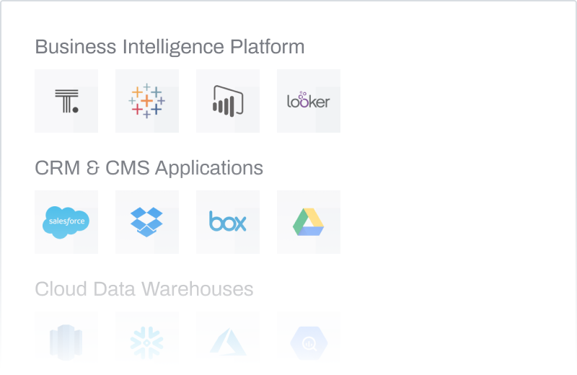Viewport: 577px width, 375px height.
Task: Pick the Box logo tile
Action: click(x=228, y=222)
